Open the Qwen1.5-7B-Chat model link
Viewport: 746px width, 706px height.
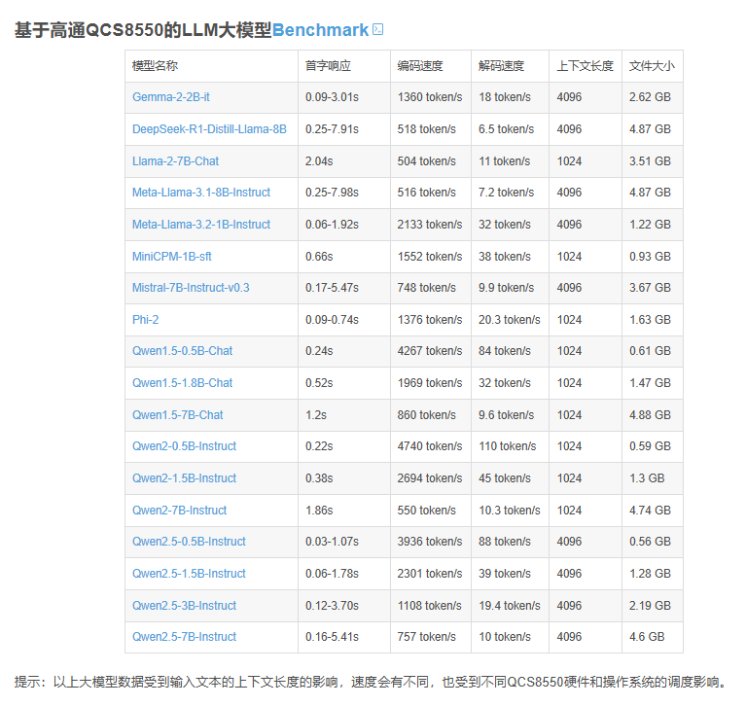[177, 415]
